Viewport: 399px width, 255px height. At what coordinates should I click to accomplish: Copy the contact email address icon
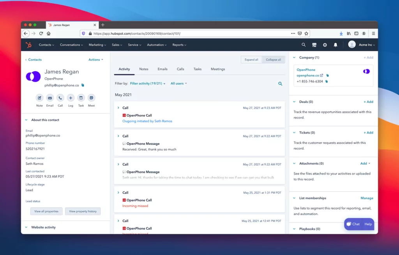tap(83, 85)
